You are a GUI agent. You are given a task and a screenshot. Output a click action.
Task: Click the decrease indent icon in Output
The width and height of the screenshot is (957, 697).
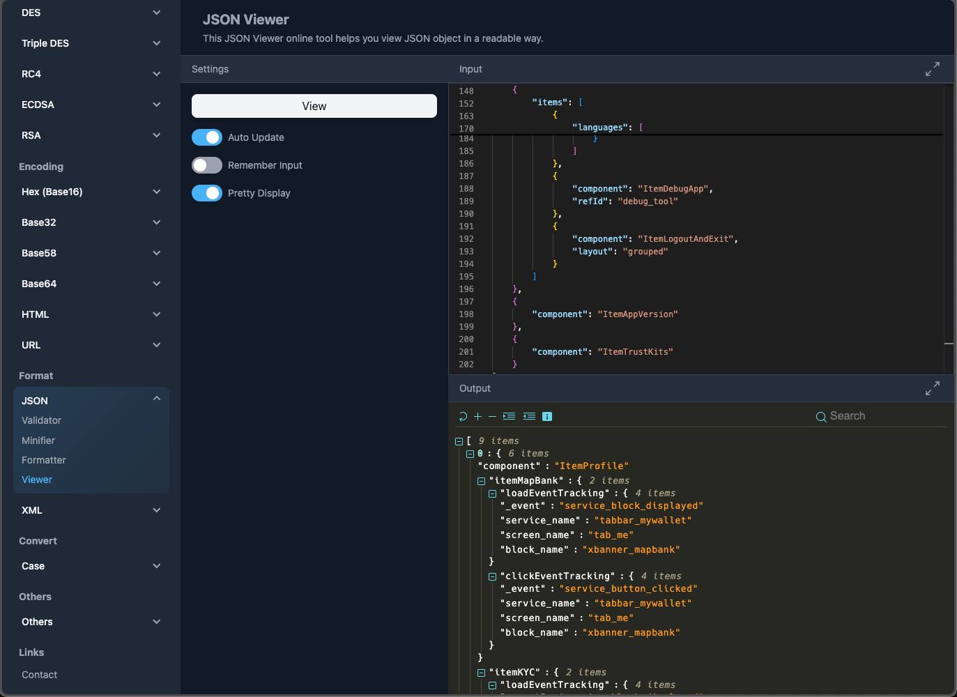point(530,416)
